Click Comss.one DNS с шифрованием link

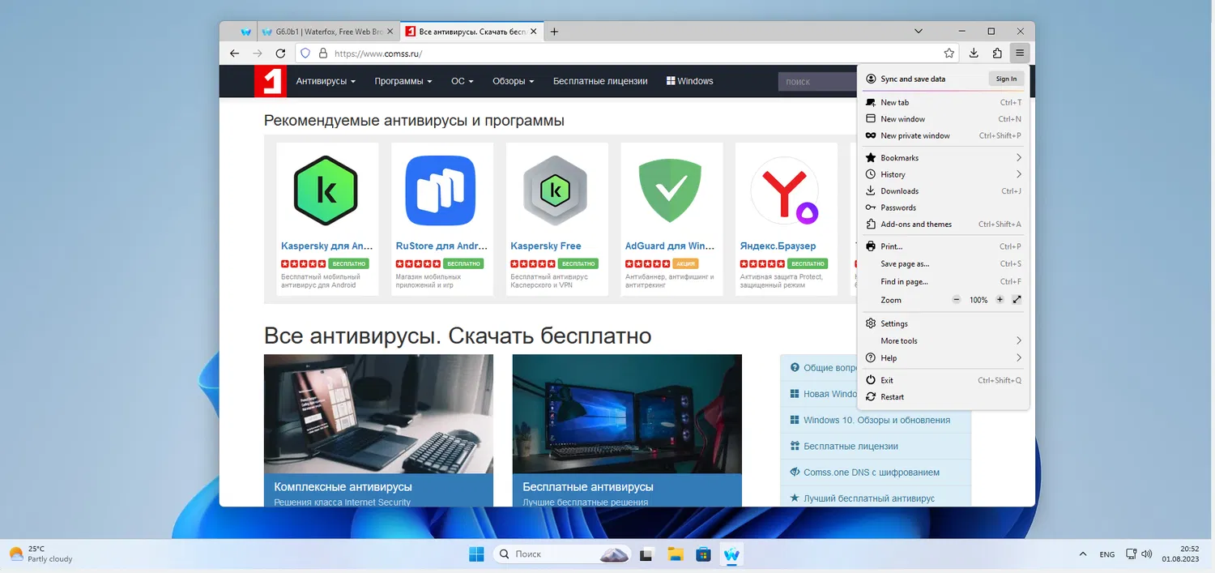872,472
